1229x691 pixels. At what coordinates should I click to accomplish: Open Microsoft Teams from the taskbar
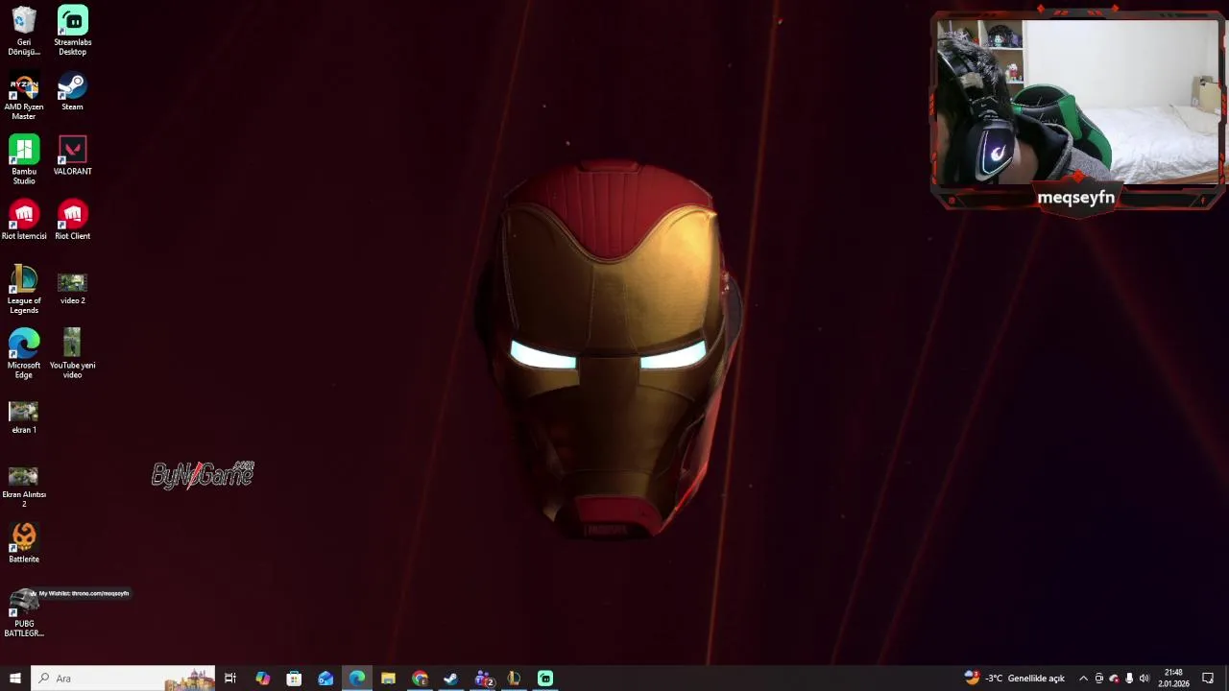point(483,679)
